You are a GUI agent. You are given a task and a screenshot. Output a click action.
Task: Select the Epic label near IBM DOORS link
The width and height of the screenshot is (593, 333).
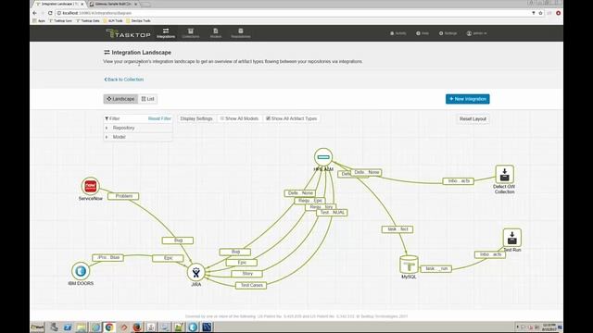tap(168, 258)
